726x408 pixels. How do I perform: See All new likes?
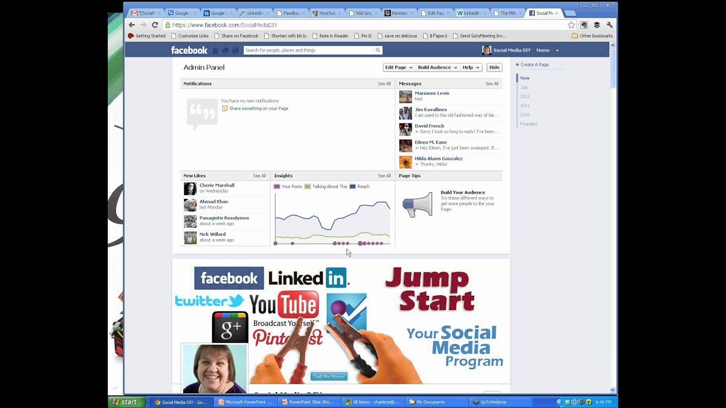[x=259, y=176]
